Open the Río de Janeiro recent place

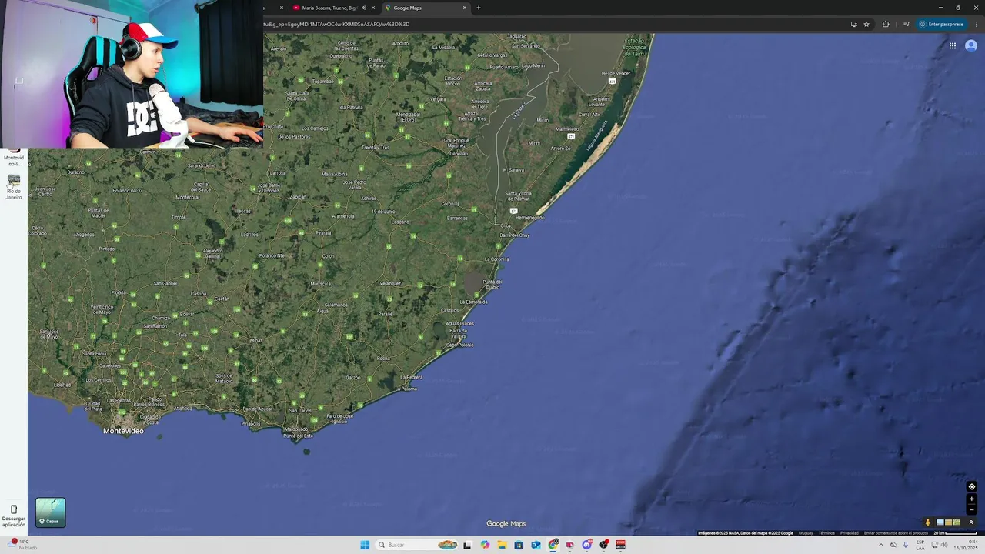coord(14,187)
